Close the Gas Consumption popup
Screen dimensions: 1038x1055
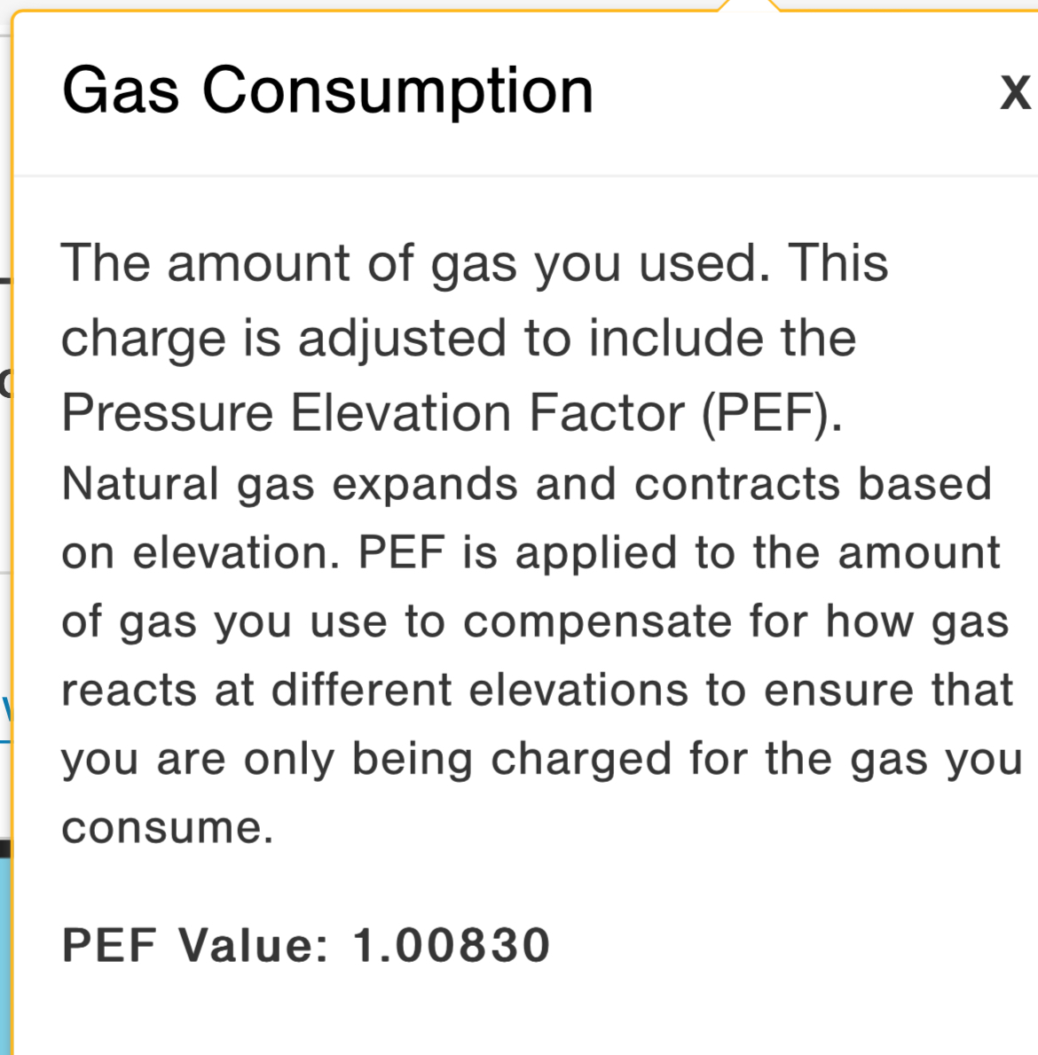[1014, 92]
